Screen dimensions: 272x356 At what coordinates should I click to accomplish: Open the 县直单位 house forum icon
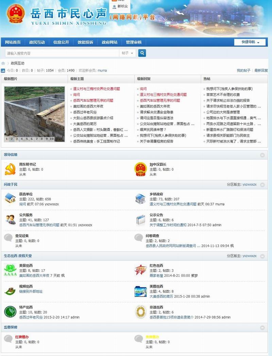[x=10, y=199]
